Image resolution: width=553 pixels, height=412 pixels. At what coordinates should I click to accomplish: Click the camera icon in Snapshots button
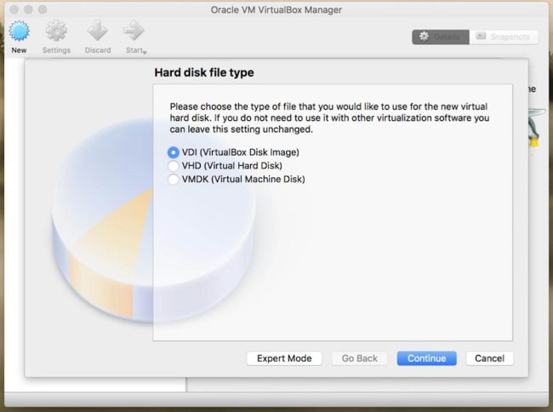click(x=481, y=37)
